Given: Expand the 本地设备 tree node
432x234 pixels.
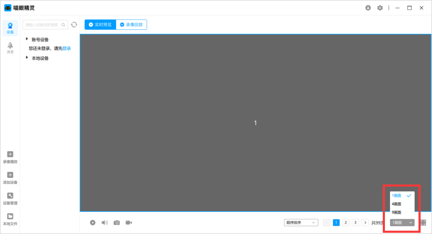Looking at the screenshot, I should click(x=27, y=58).
